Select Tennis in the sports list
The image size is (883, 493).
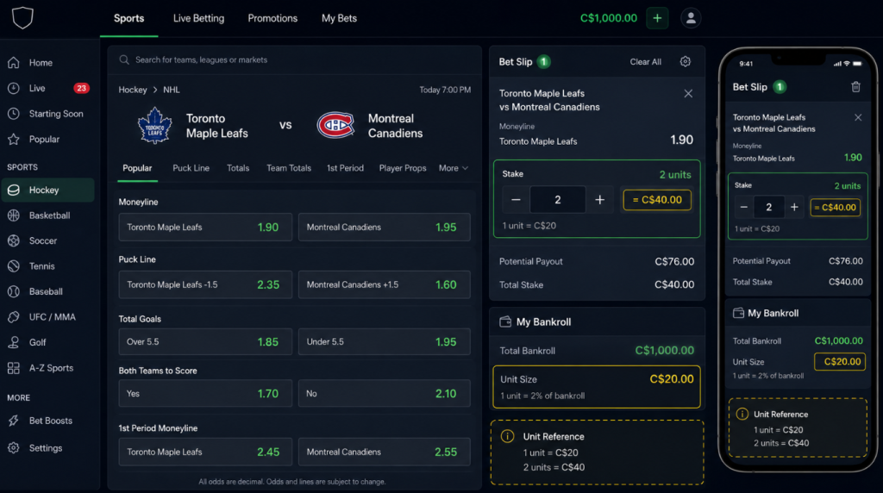point(48,266)
